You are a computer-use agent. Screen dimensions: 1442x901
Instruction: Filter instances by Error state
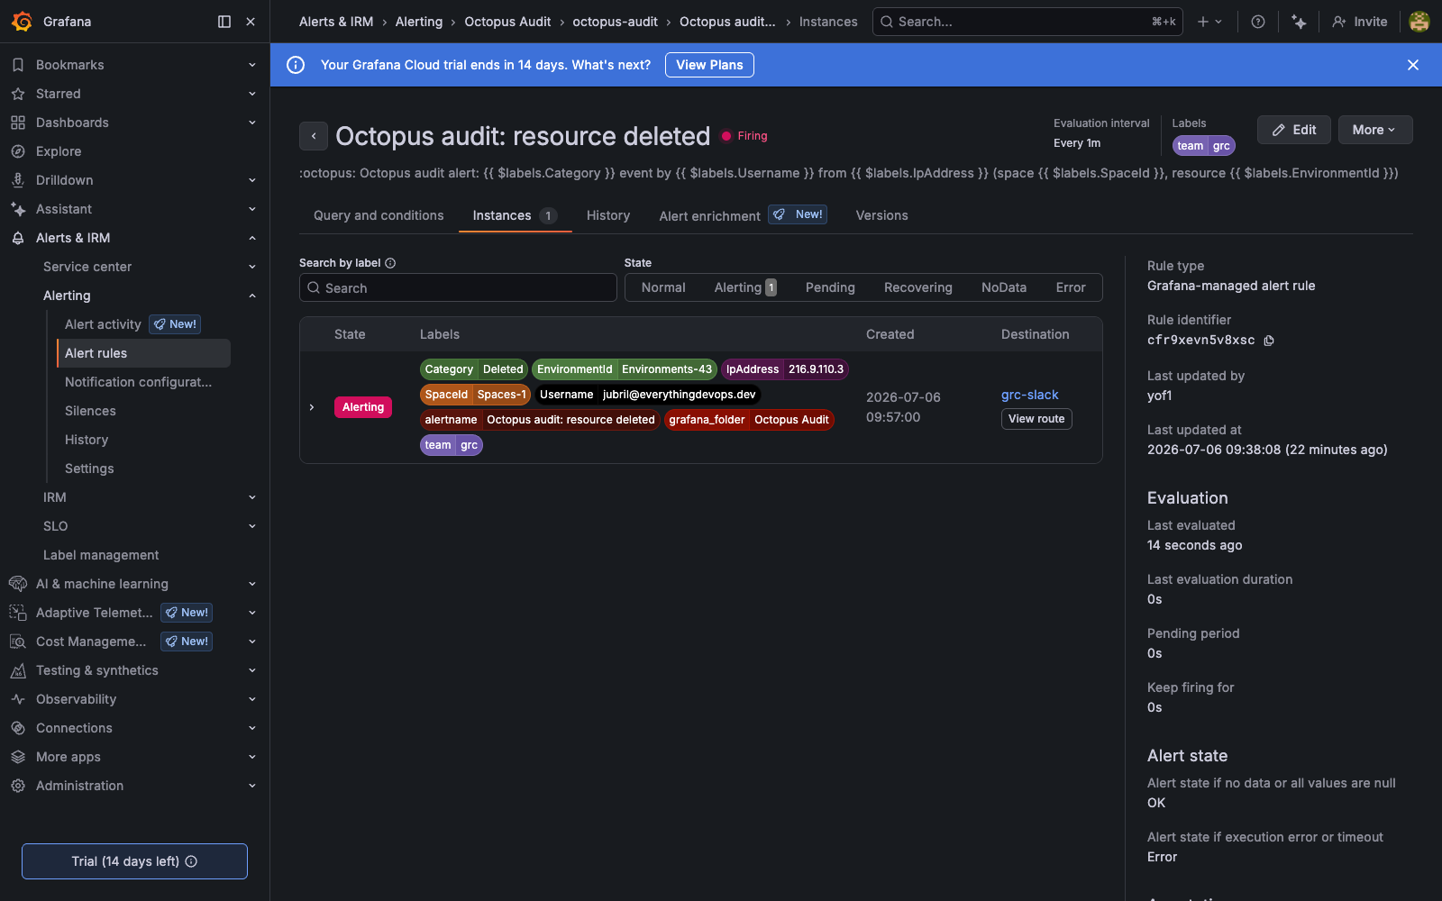[1071, 287]
